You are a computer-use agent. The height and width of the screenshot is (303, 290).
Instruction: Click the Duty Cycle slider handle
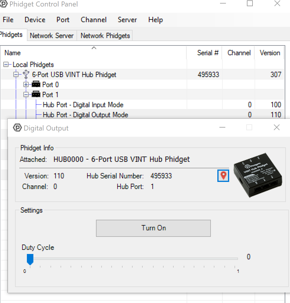point(30,258)
